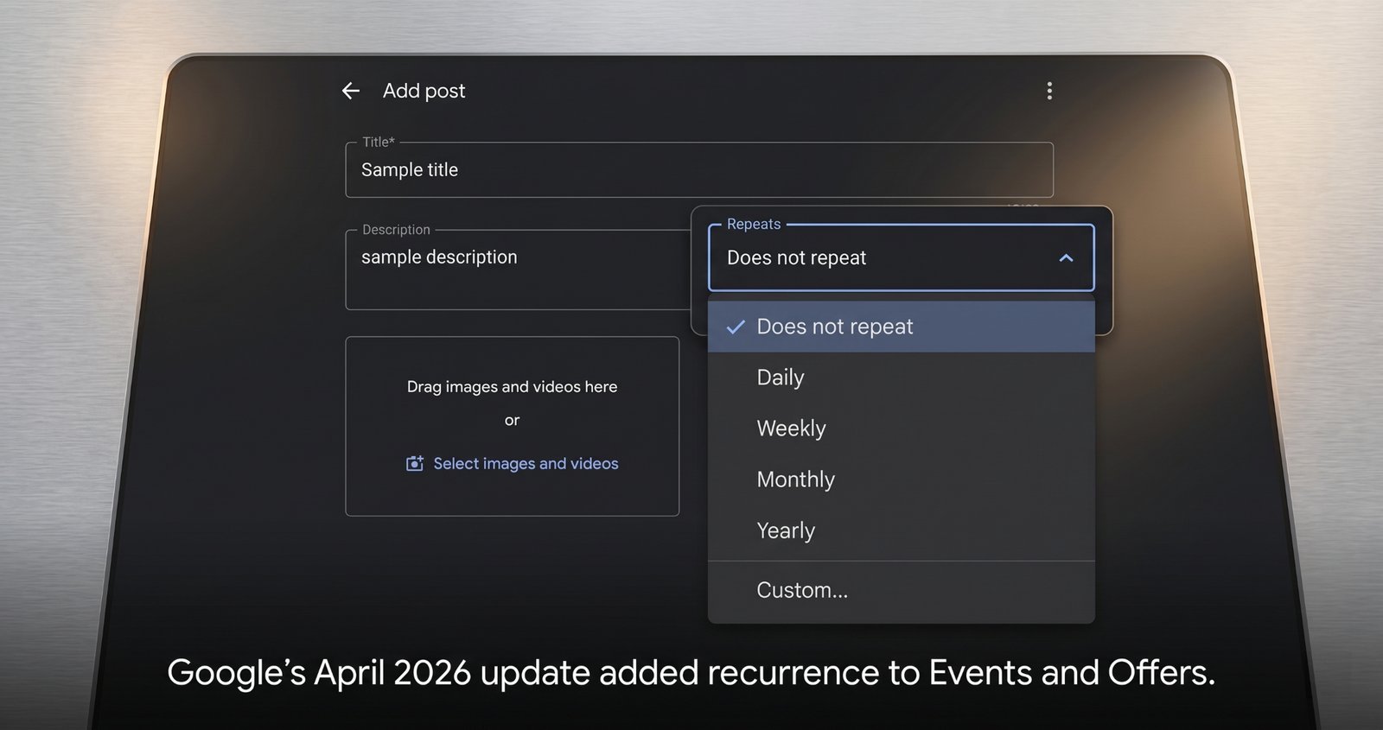The height and width of the screenshot is (730, 1383).
Task: Click the Repeats combo box showing Does not repeat
Action: click(901, 257)
